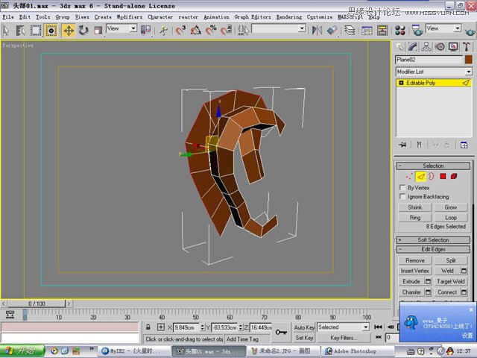Image resolution: width=477 pixels, height=358 pixels.
Task: Open Material Editor spheres icon
Action: coord(400,31)
